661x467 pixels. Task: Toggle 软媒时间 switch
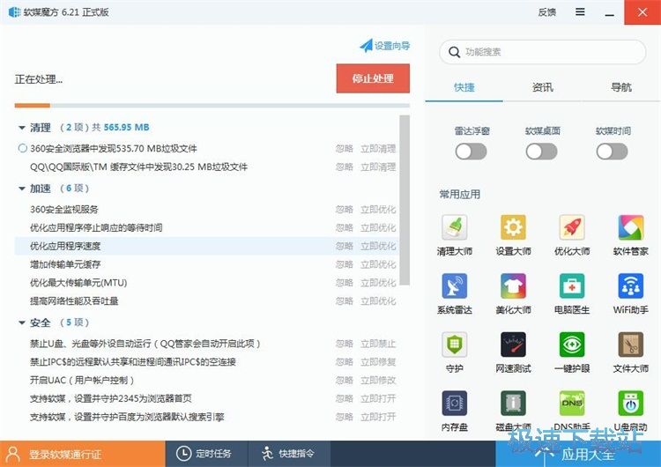click(x=613, y=152)
